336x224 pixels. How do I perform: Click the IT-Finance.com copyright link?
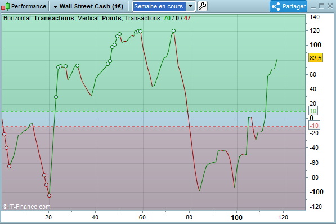pyautogui.click(x=26, y=207)
